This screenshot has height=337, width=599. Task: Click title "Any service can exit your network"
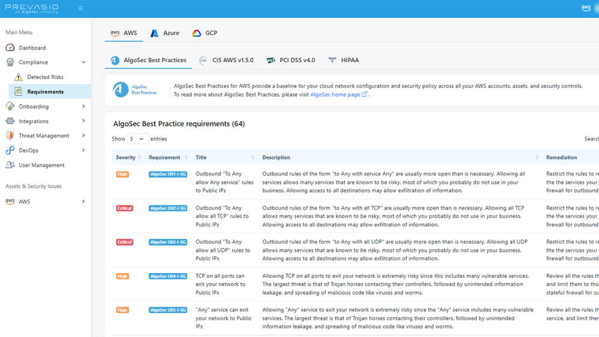(223, 318)
